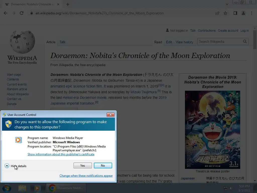Viewport: 257px width, 193px height.
Task: Select the Chrome Doraemon taskbar button
Action: click(x=66, y=188)
